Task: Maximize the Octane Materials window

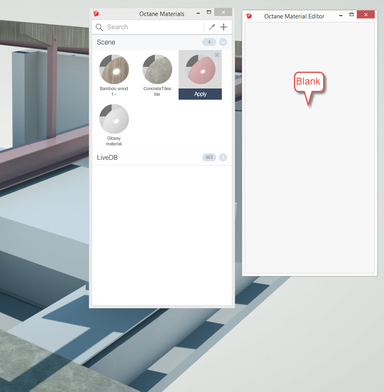Action: (x=209, y=12)
